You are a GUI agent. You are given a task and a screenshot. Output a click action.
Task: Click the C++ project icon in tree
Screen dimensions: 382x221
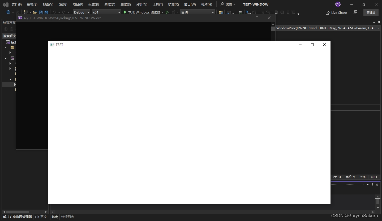click(x=12, y=58)
